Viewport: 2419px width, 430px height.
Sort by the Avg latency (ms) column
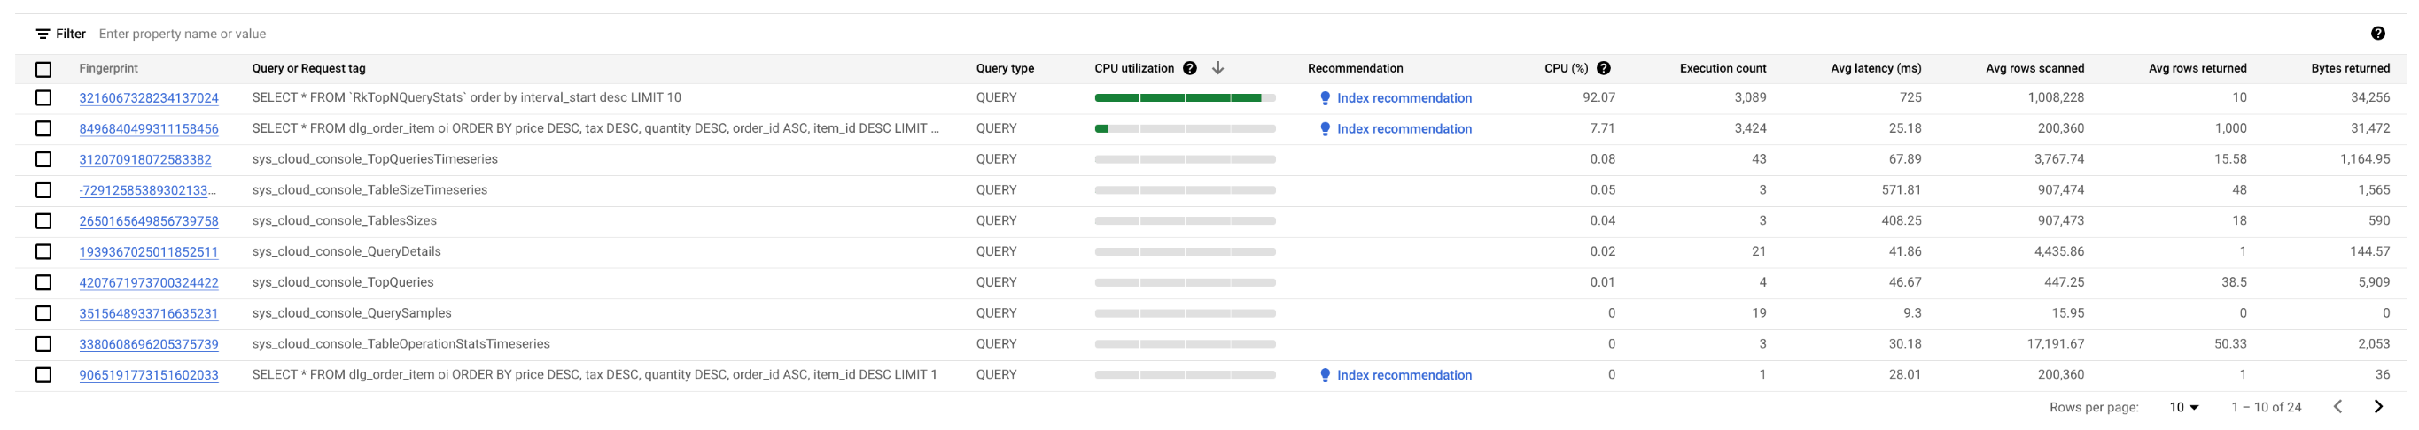(1875, 68)
